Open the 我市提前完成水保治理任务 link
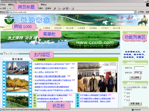The width and height of the screenshot is (149, 111). tap(48, 99)
